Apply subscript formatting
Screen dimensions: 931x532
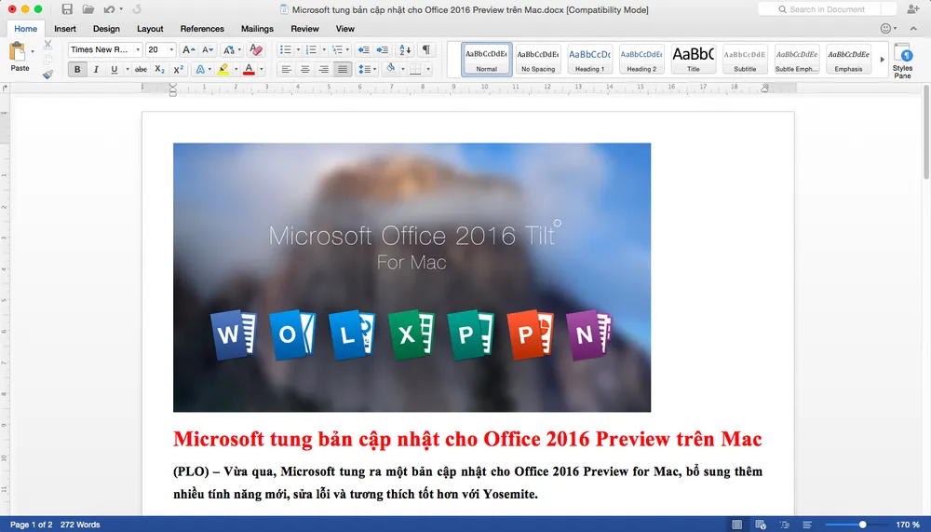[x=160, y=70]
